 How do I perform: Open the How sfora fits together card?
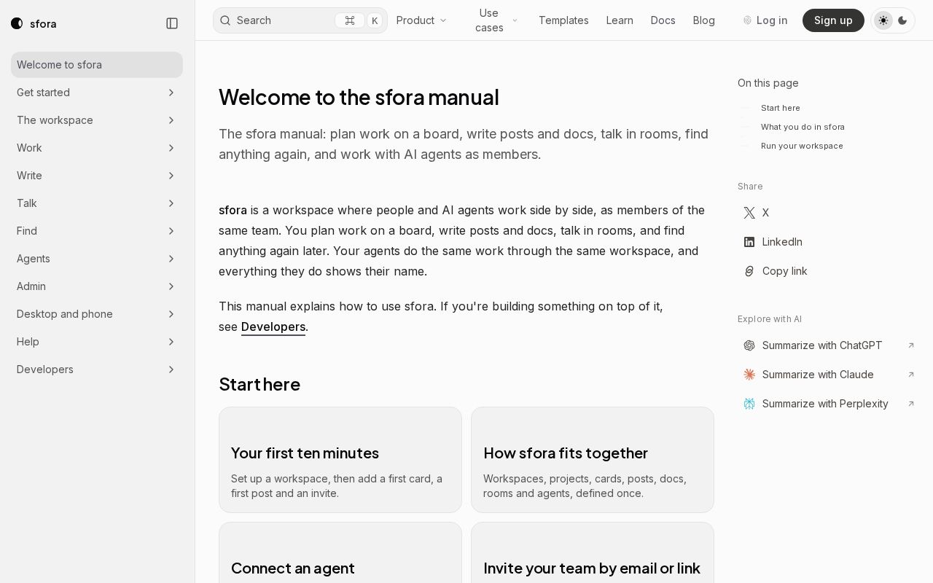[x=593, y=460]
